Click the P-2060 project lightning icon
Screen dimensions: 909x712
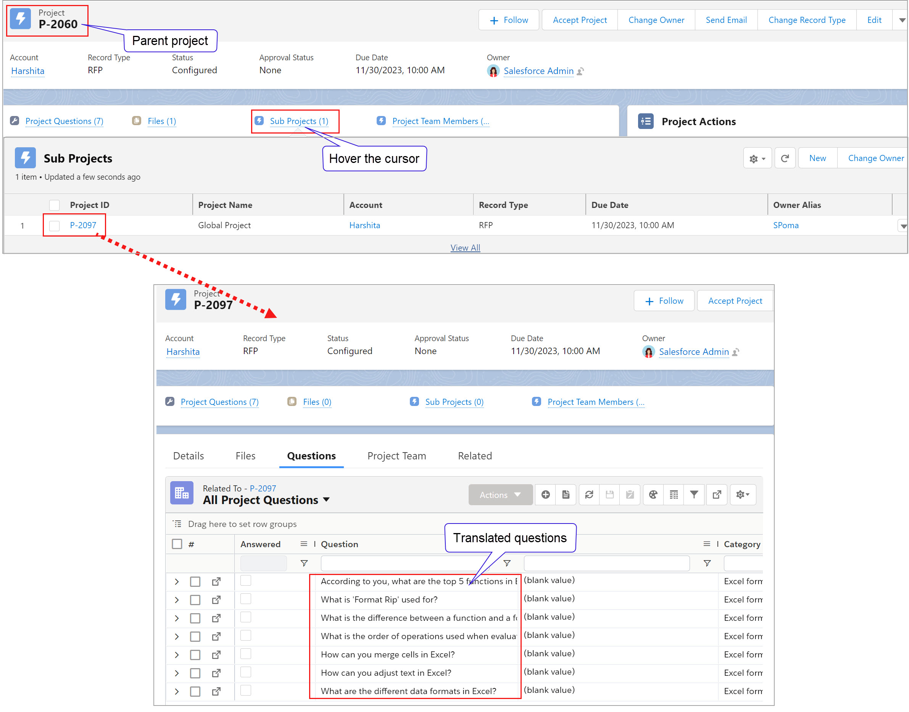21,19
